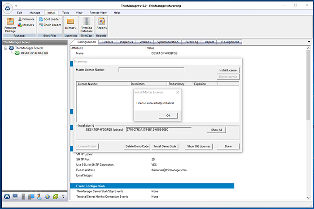Open the Users person icon
Screen dimensions: 314x209
pyautogui.click(x=39, y=196)
